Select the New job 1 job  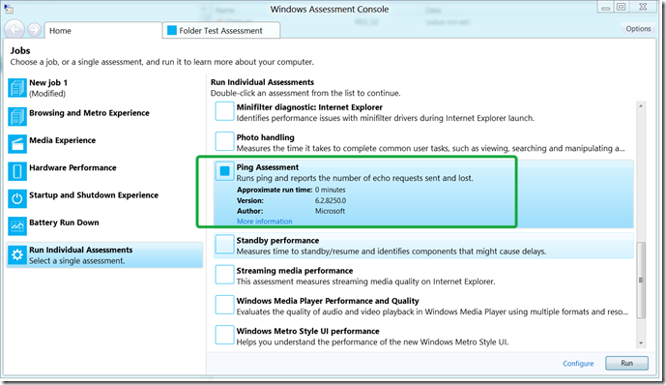(x=105, y=88)
